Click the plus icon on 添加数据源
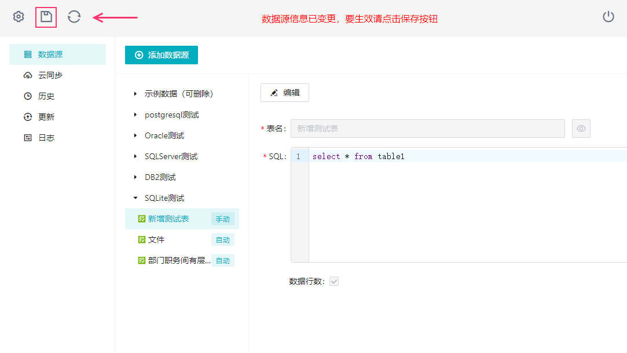The width and height of the screenshot is (627, 353). 139,55
